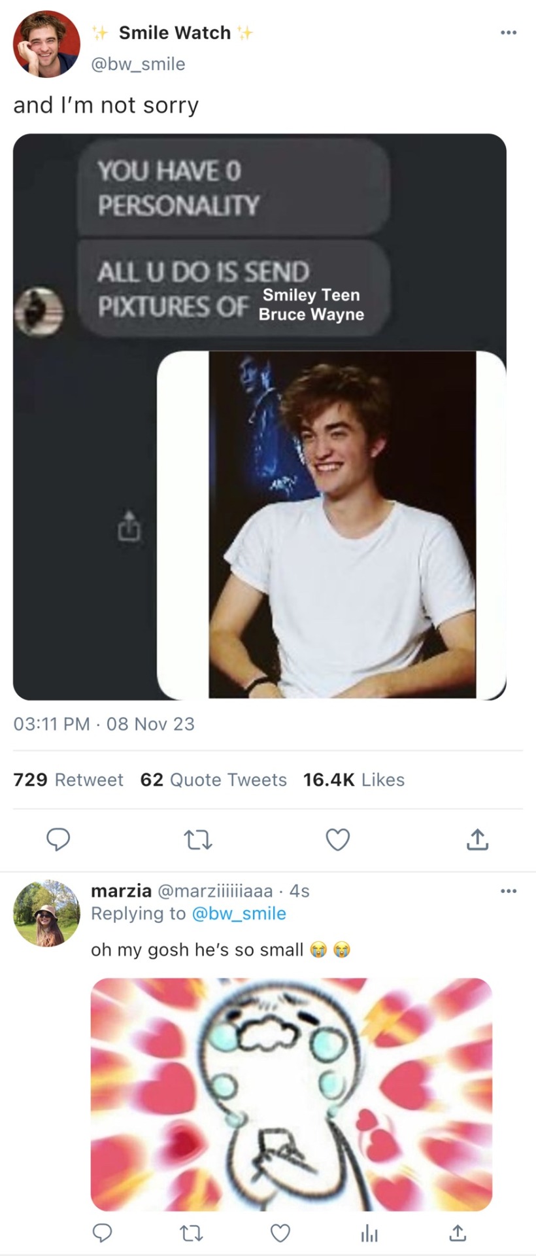View the 16.4K Likes list
The height and width of the screenshot is (1256, 536).
[x=354, y=780]
